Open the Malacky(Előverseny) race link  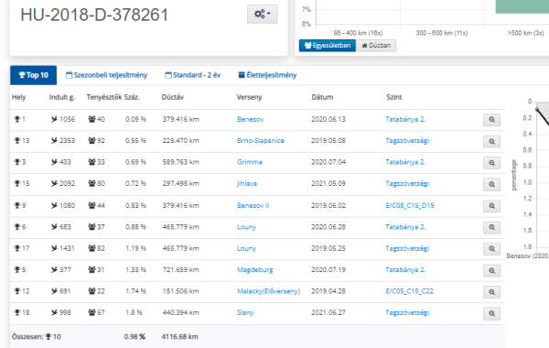click(x=268, y=291)
